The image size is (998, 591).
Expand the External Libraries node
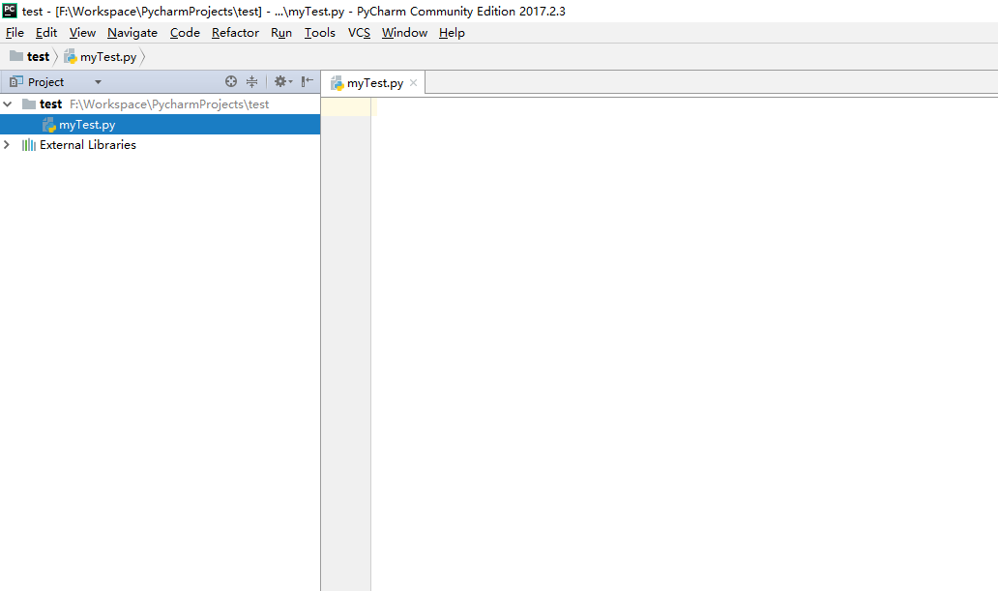tap(7, 144)
